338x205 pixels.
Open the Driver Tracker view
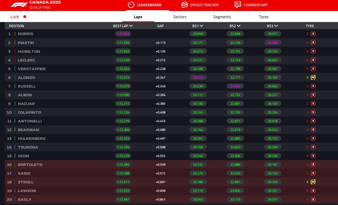[x=204, y=5]
